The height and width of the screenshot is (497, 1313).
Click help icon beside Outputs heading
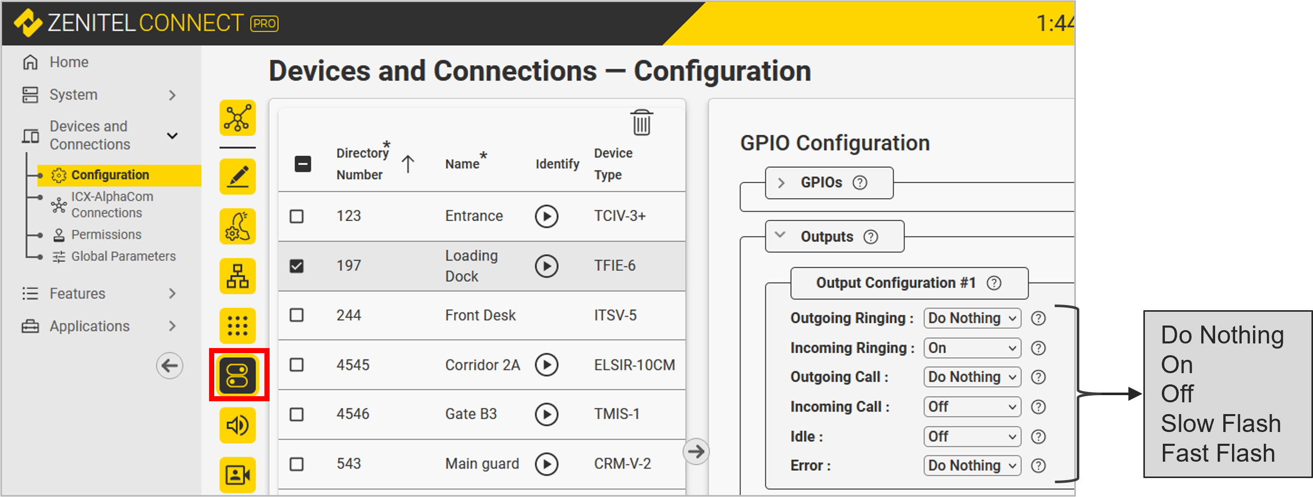pos(870,237)
